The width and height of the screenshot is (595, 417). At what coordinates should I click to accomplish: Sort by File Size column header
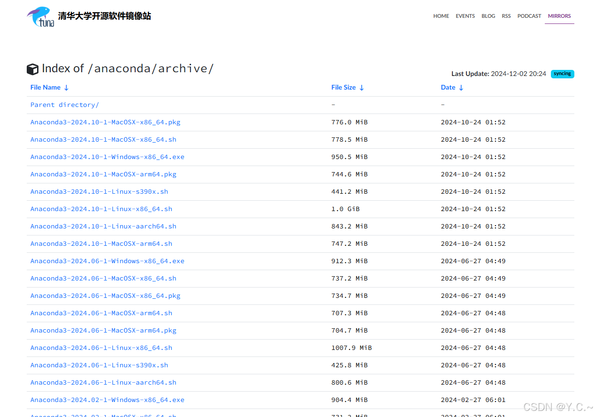click(x=347, y=87)
